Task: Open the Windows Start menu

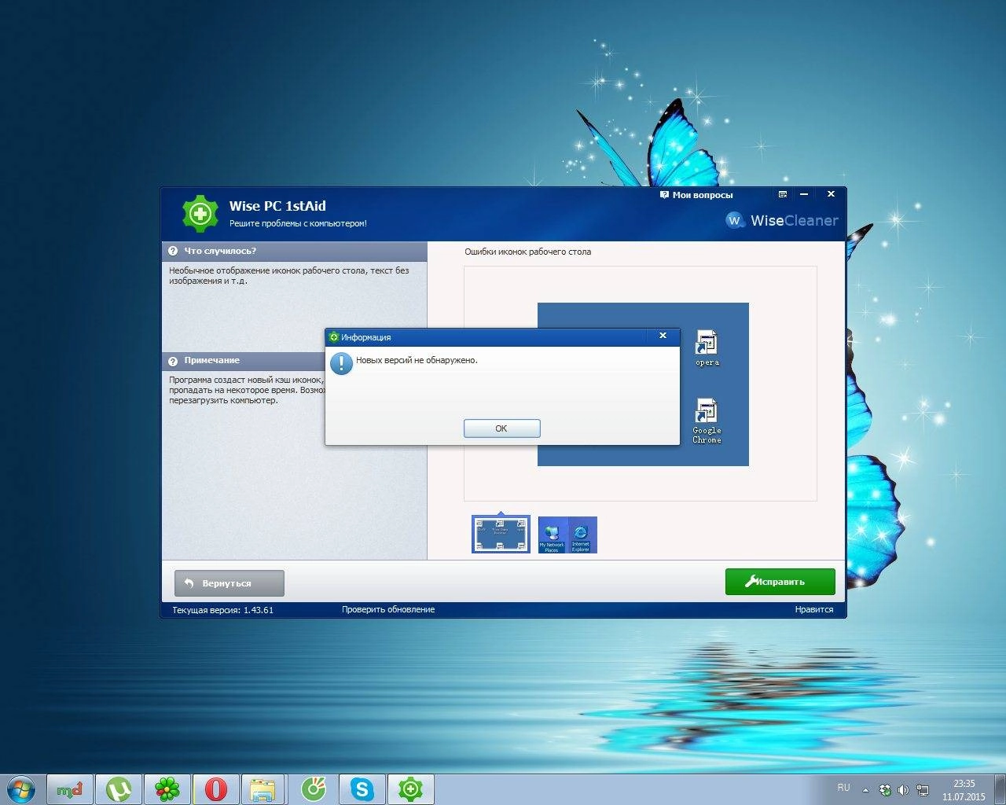Action: [20, 788]
